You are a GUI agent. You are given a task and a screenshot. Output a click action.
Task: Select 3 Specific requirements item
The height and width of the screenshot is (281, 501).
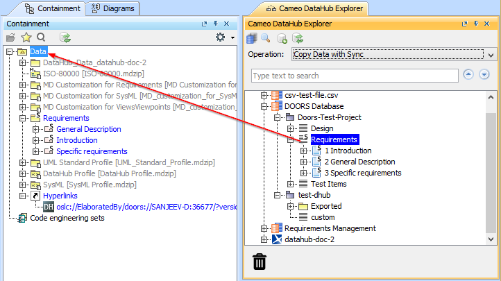(x=363, y=173)
